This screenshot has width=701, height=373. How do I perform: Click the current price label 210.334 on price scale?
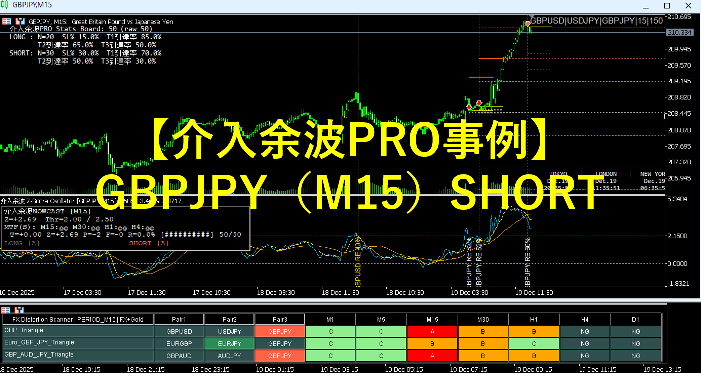tap(679, 32)
